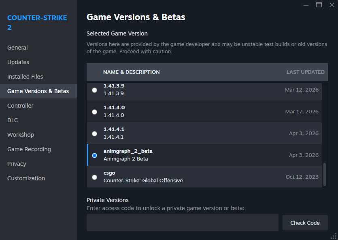Image resolution: width=338 pixels, height=240 pixels.
Task: Open the Game Versions & Betas tab
Action: pos(38,91)
